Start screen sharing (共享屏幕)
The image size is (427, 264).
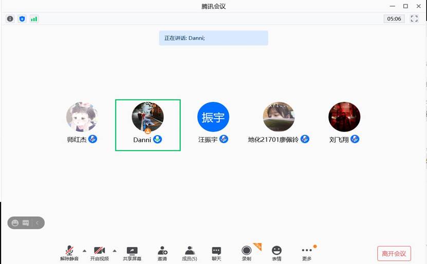[x=132, y=252]
